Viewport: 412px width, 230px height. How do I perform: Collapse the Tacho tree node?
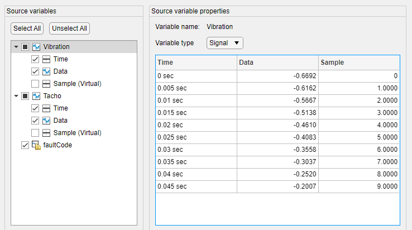(16, 96)
